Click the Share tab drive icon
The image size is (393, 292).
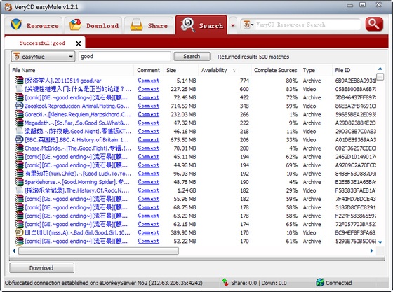click(x=136, y=25)
